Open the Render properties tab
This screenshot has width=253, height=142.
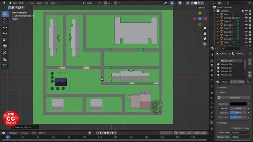tap(212, 60)
